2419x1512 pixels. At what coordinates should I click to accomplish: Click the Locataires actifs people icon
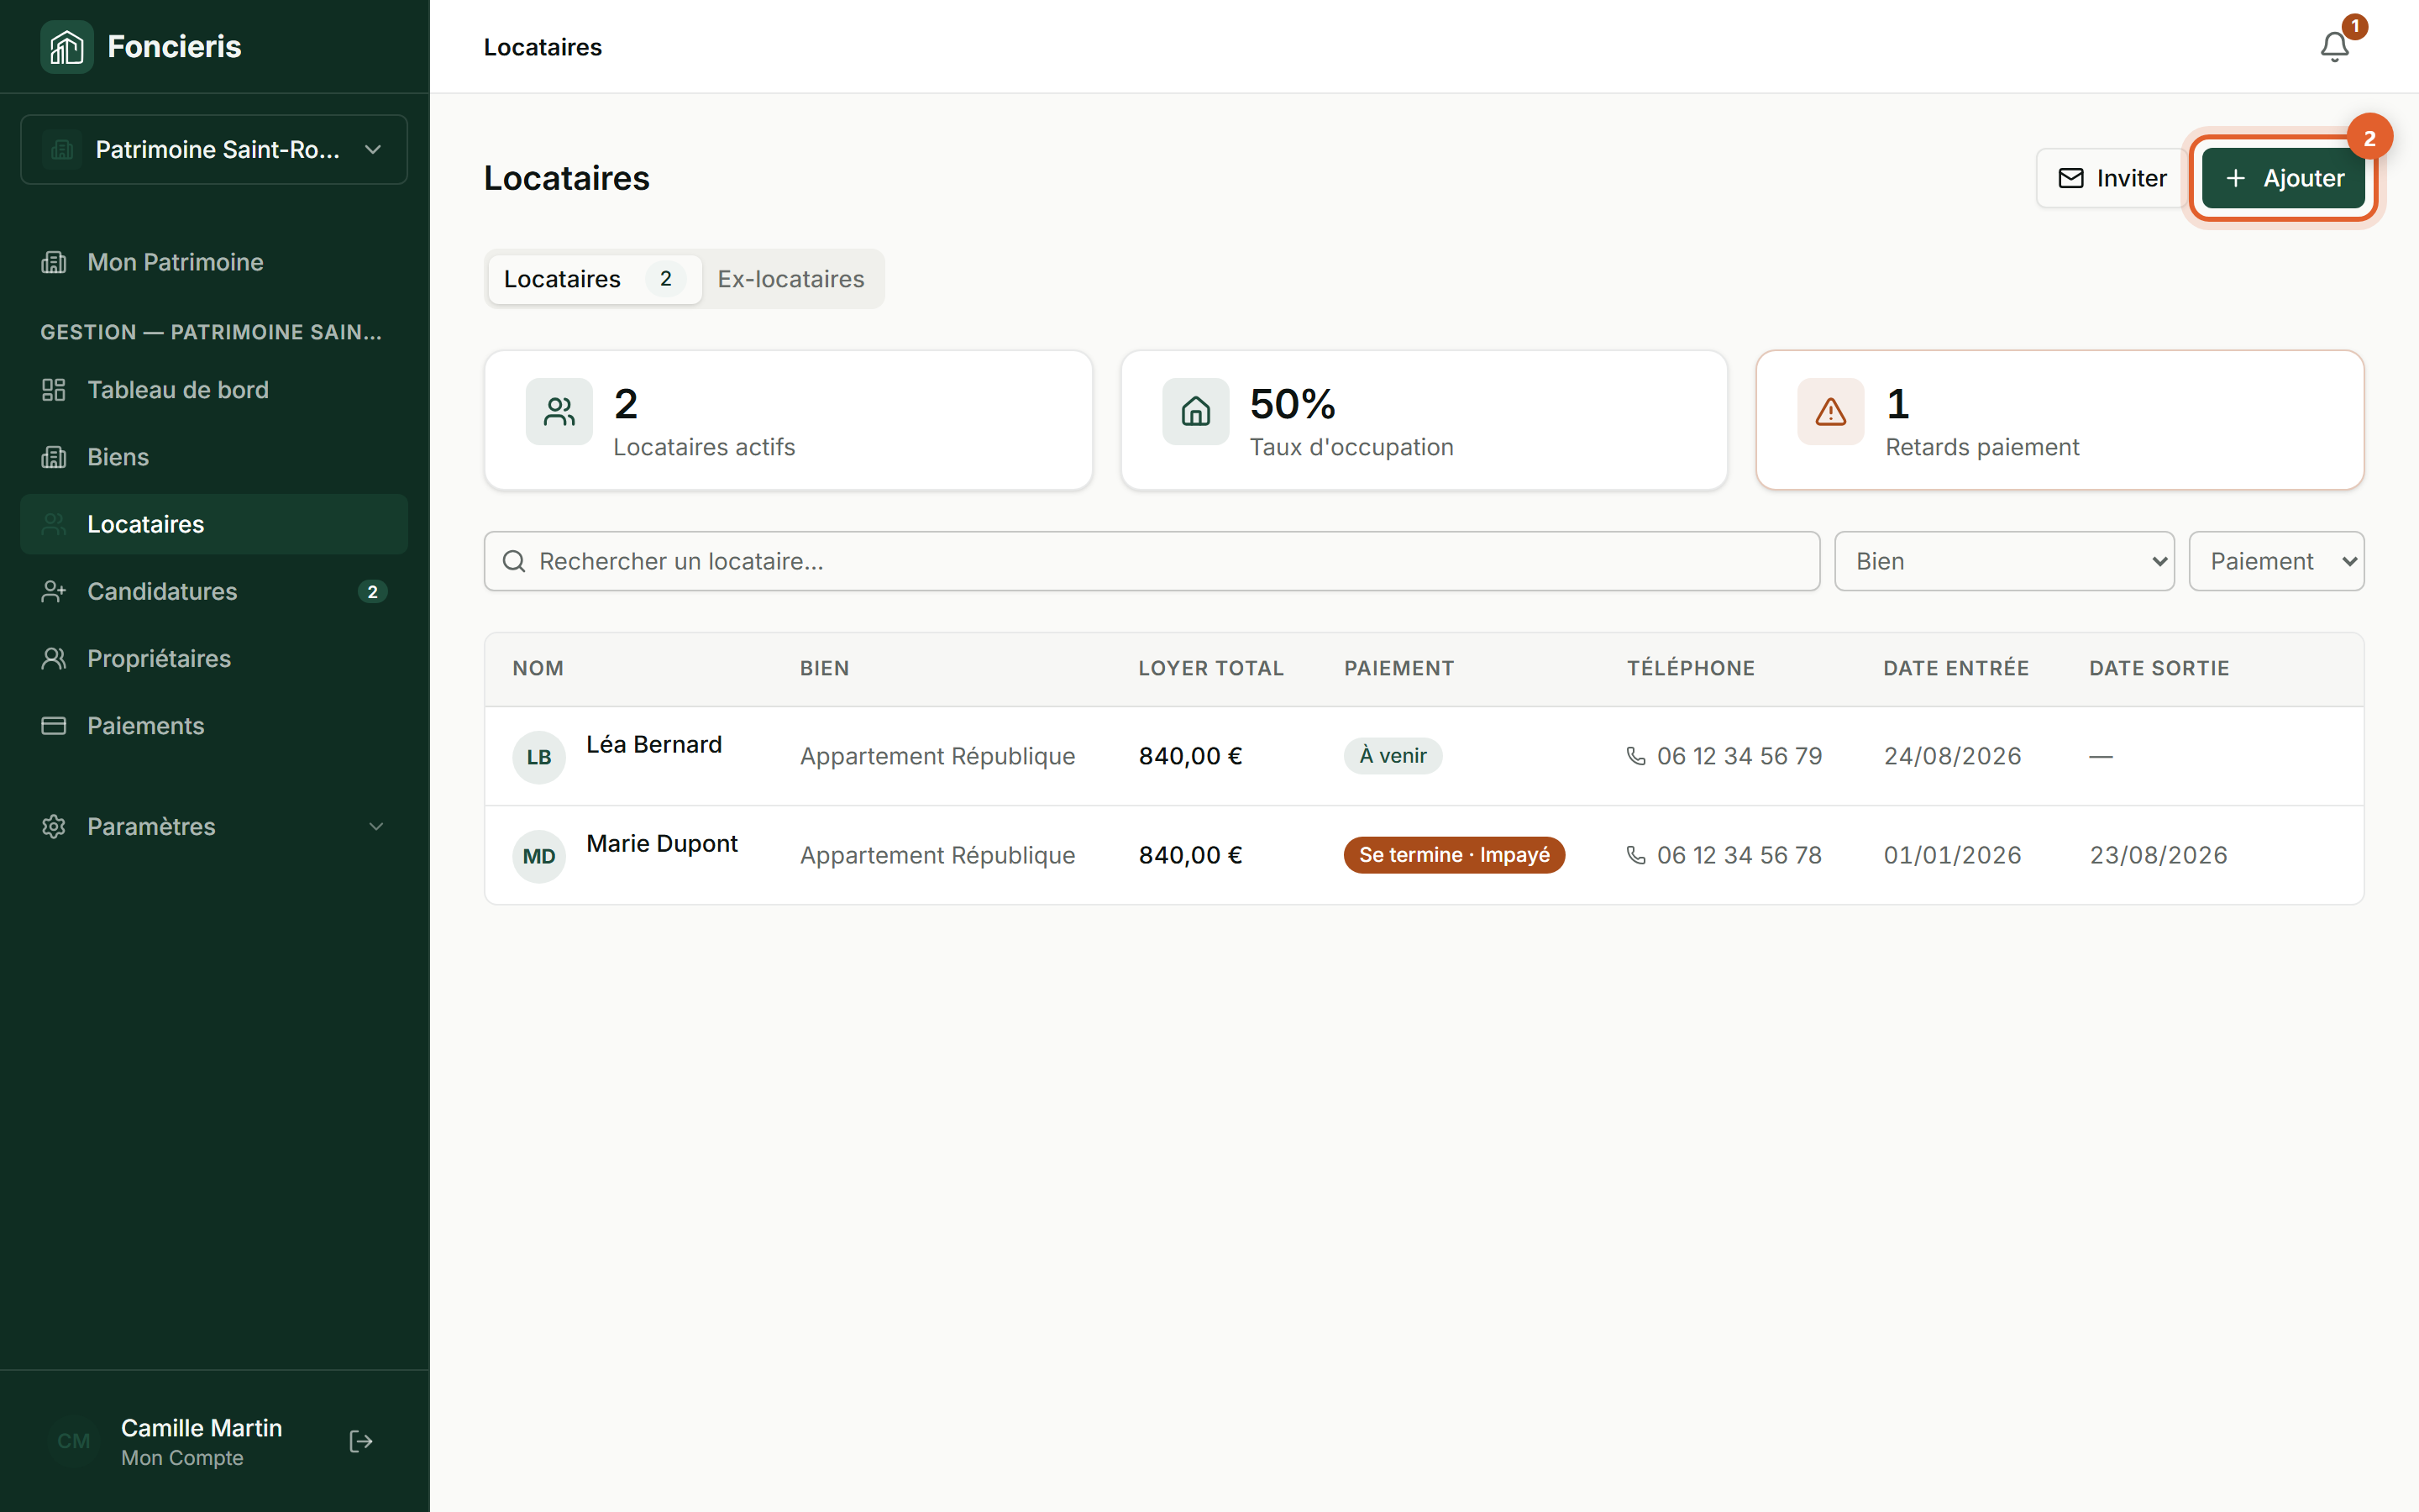click(559, 411)
